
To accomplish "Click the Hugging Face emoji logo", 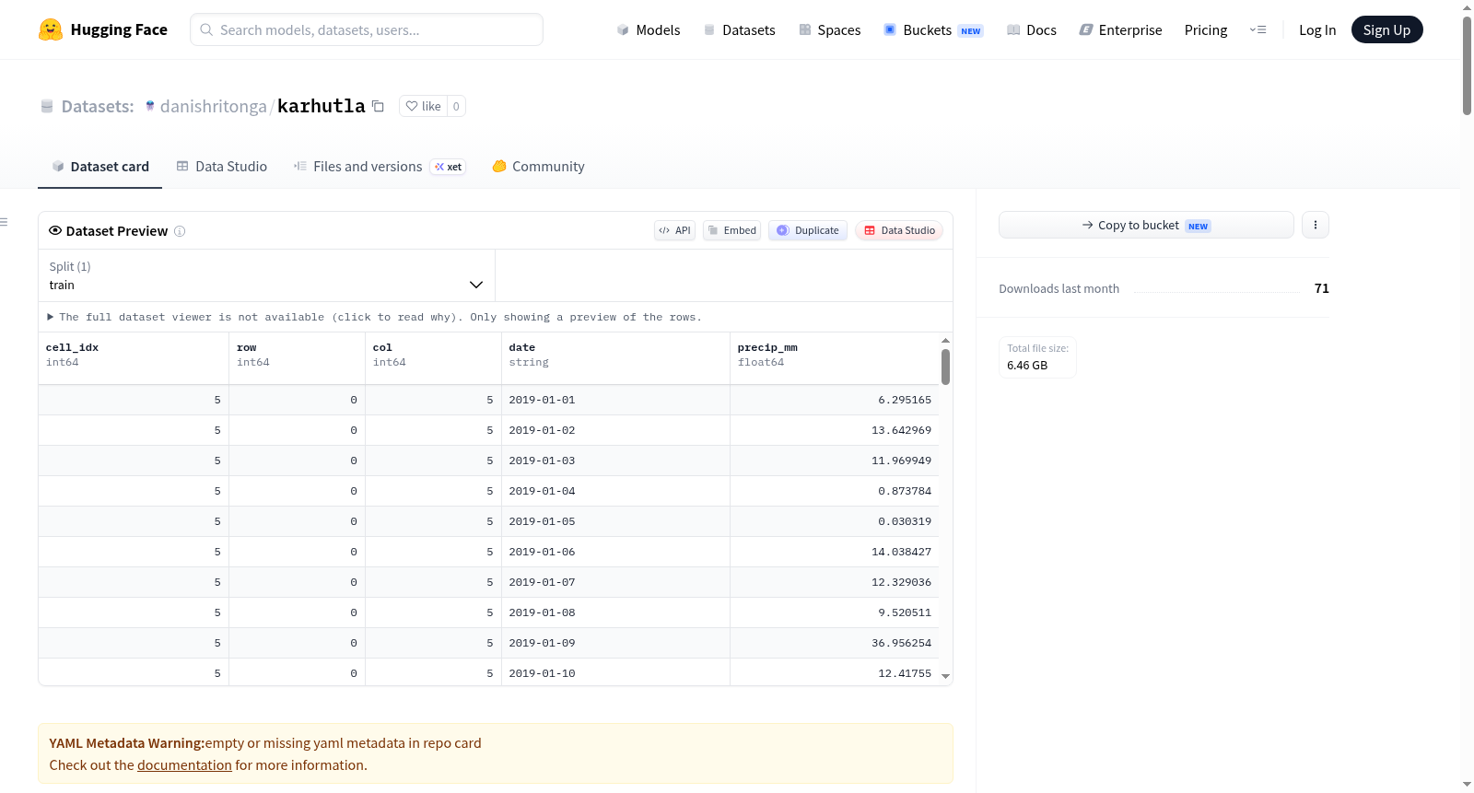I will tap(51, 29).
